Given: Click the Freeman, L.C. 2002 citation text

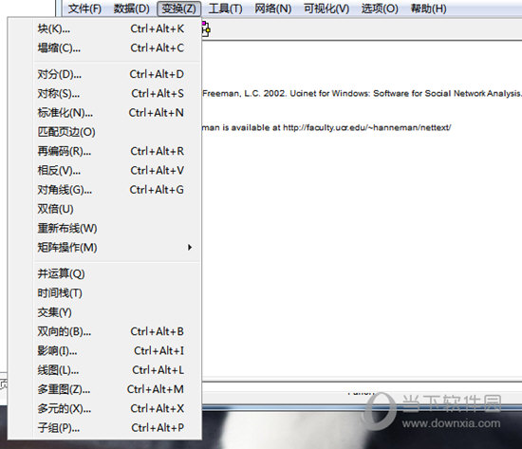Looking at the screenshot, I should pyautogui.click(x=362, y=94).
